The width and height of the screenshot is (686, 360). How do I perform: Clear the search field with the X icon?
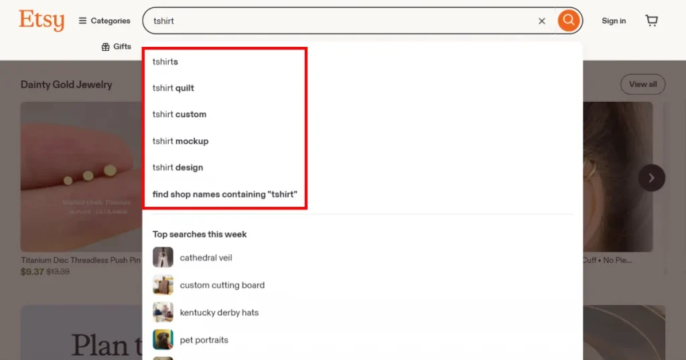[541, 21]
